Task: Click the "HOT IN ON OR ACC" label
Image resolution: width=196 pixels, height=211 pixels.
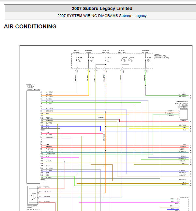Action: 88,52
